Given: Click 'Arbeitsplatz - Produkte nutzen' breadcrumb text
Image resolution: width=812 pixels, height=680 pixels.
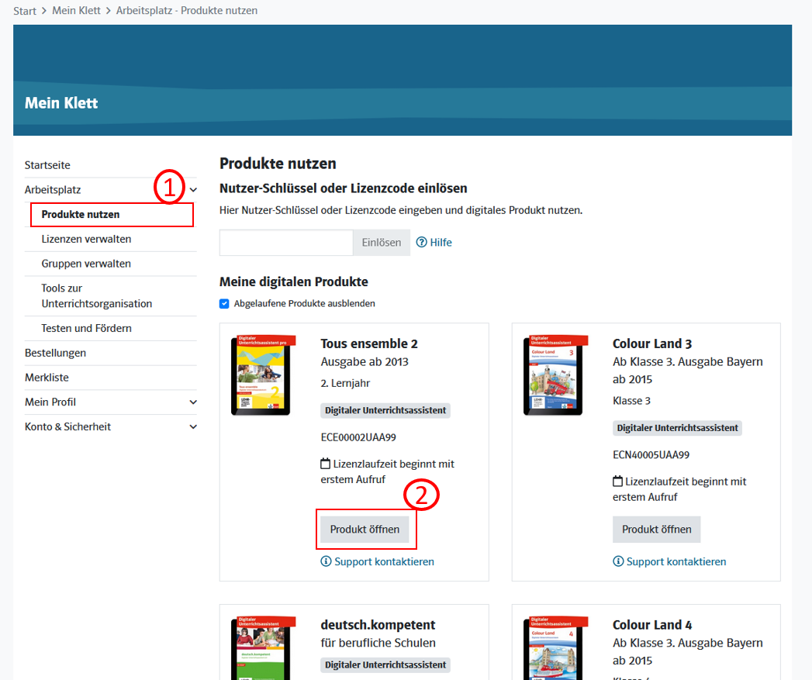Looking at the screenshot, I should [186, 11].
